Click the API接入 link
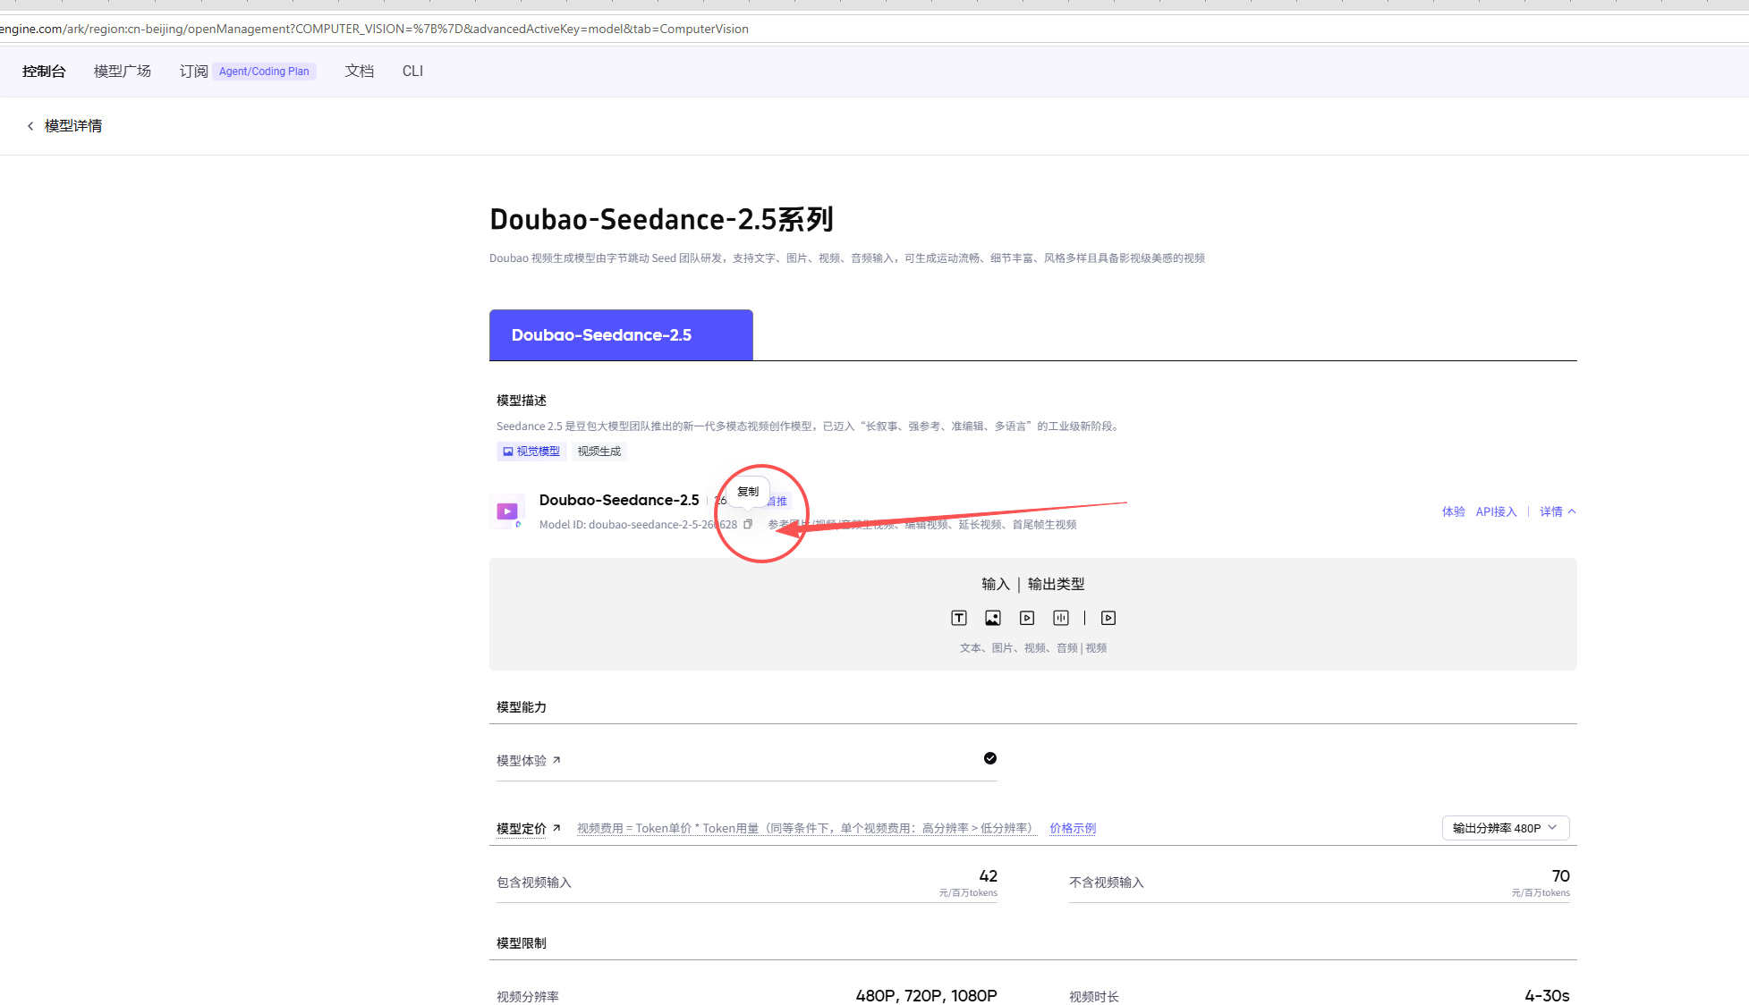 tap(1497, 511)
